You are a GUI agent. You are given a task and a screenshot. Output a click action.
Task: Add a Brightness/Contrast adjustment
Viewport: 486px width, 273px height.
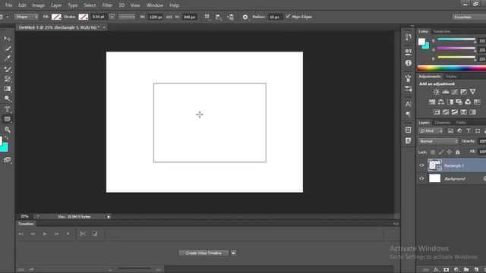[436, 92]
